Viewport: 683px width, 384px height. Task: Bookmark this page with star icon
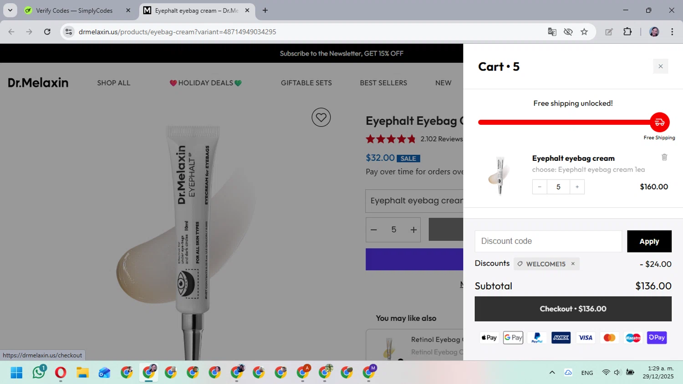point(584,32)
